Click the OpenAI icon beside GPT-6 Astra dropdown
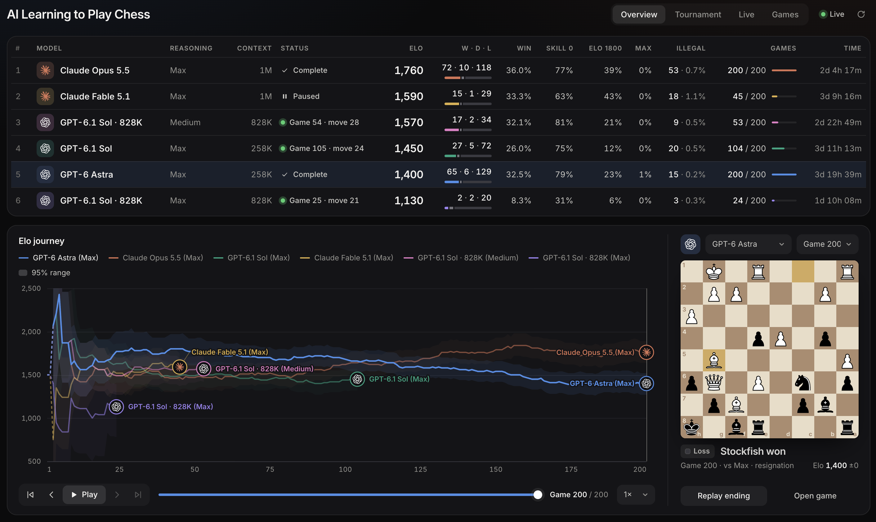Image resolution: width=876 pixels, height=522 pixels. [x=690, y=244]
